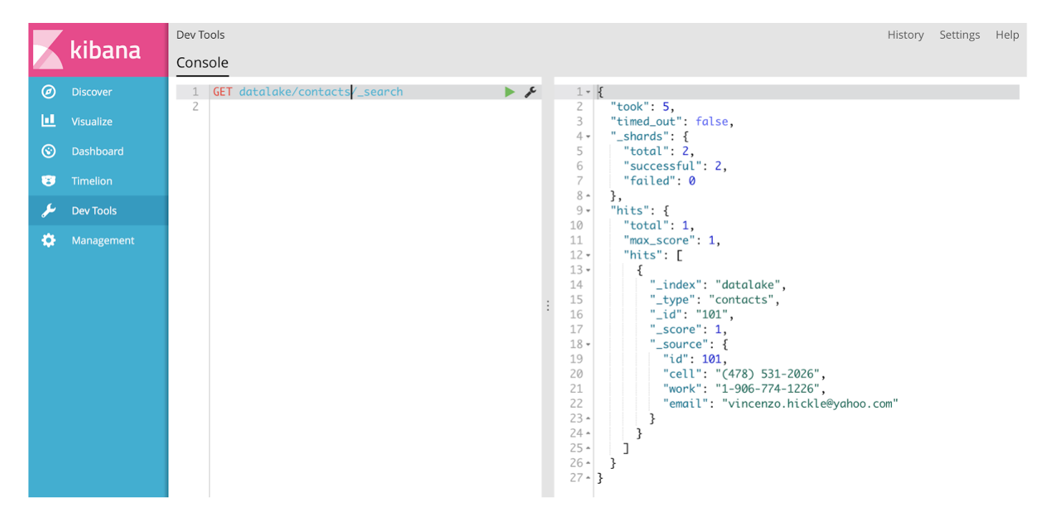1056x526 pixels.
Task: Click the Dashboard gauge icon
Action: point(49,151)
